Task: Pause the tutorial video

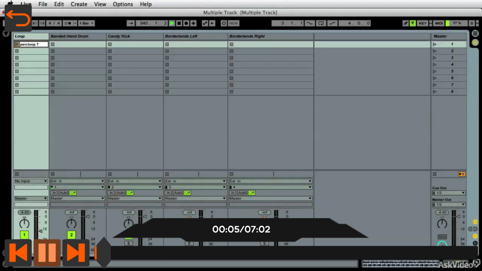Action: coord(47,253)
